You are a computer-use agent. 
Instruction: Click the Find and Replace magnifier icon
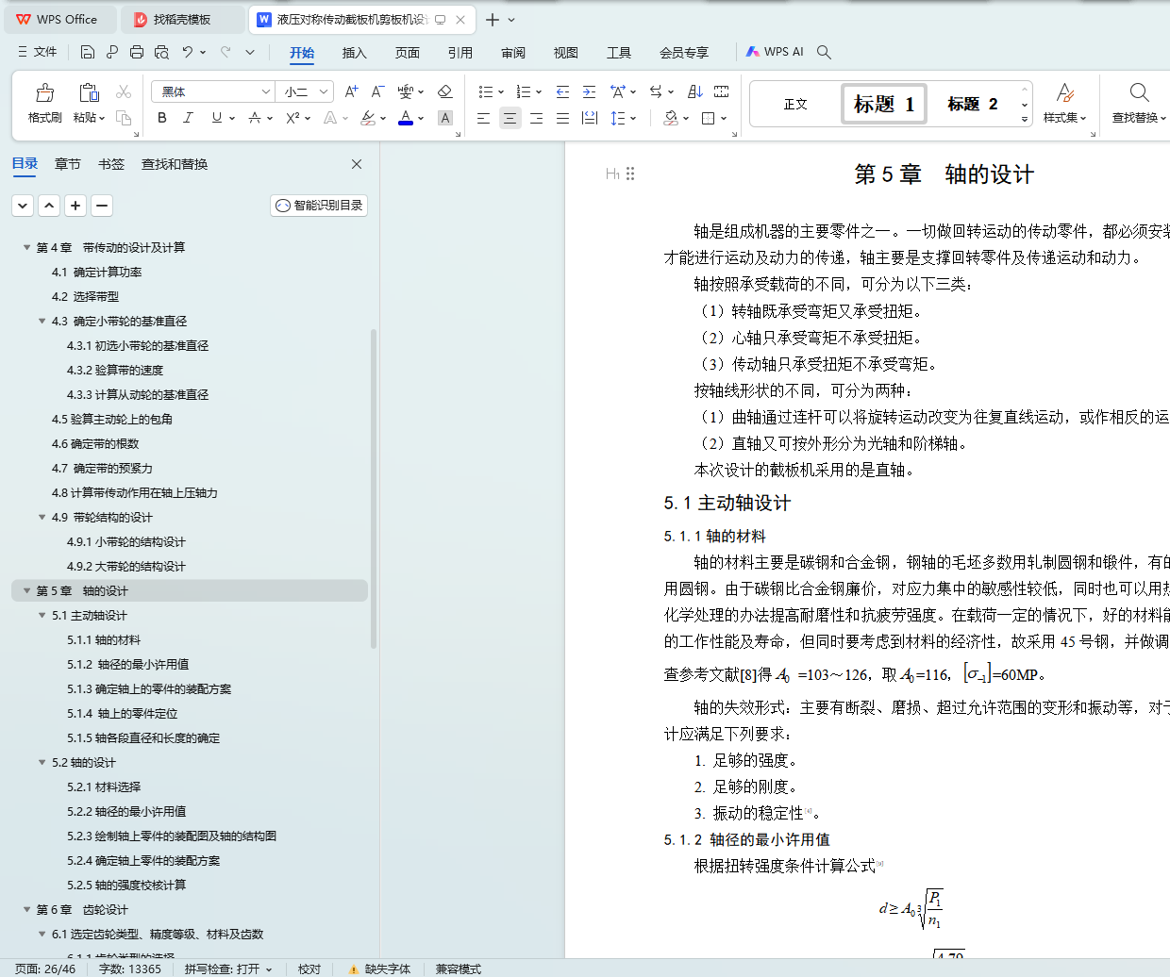(x=1139, y=92)
